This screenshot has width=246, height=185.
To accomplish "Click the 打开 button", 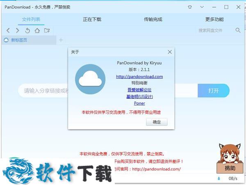I will (x=214, y=91).
